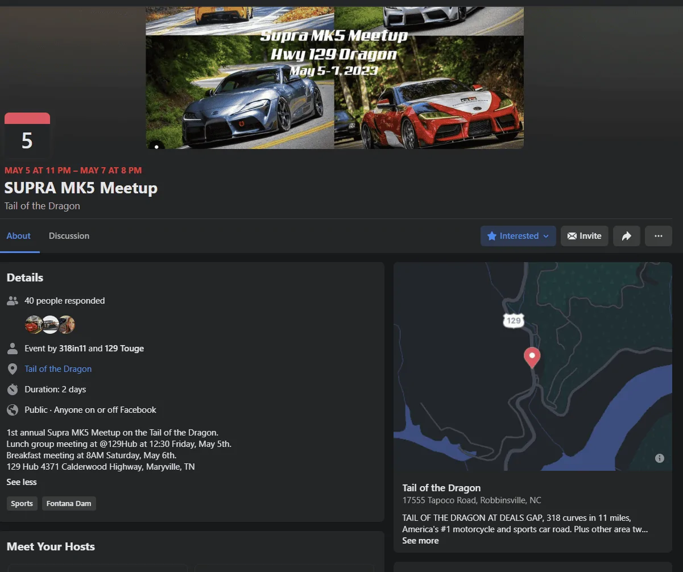Open the event cover photo

pyautogui.click(x=334, y=78)
